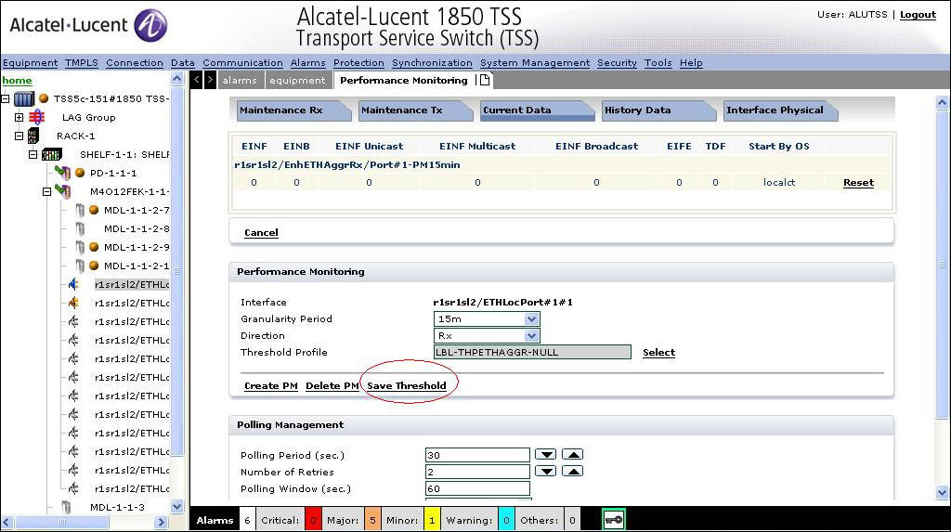Click the orange port icon of second r1sr1sl2 row

click(x=73, y=303)
